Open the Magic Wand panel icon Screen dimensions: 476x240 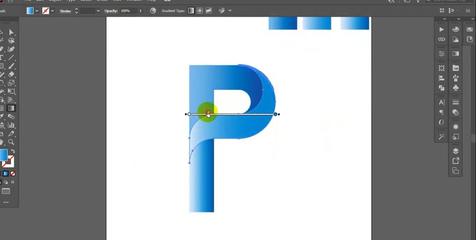click(x=441, y=137)
